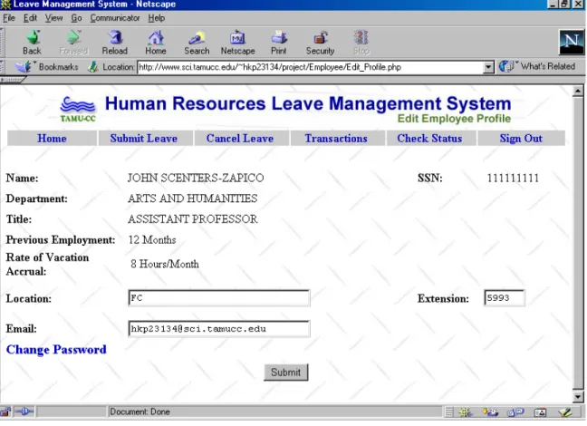Expand the Location URL dropdown arrow
Screen dimensions: 587x426
tap(488, 67)
